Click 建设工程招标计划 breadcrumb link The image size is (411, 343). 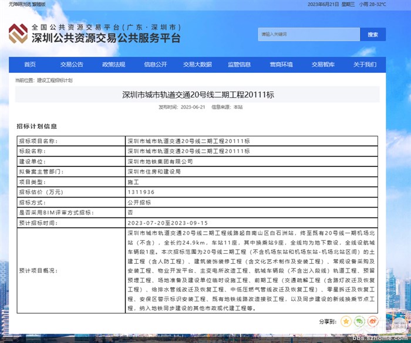[x=55, y=80]
